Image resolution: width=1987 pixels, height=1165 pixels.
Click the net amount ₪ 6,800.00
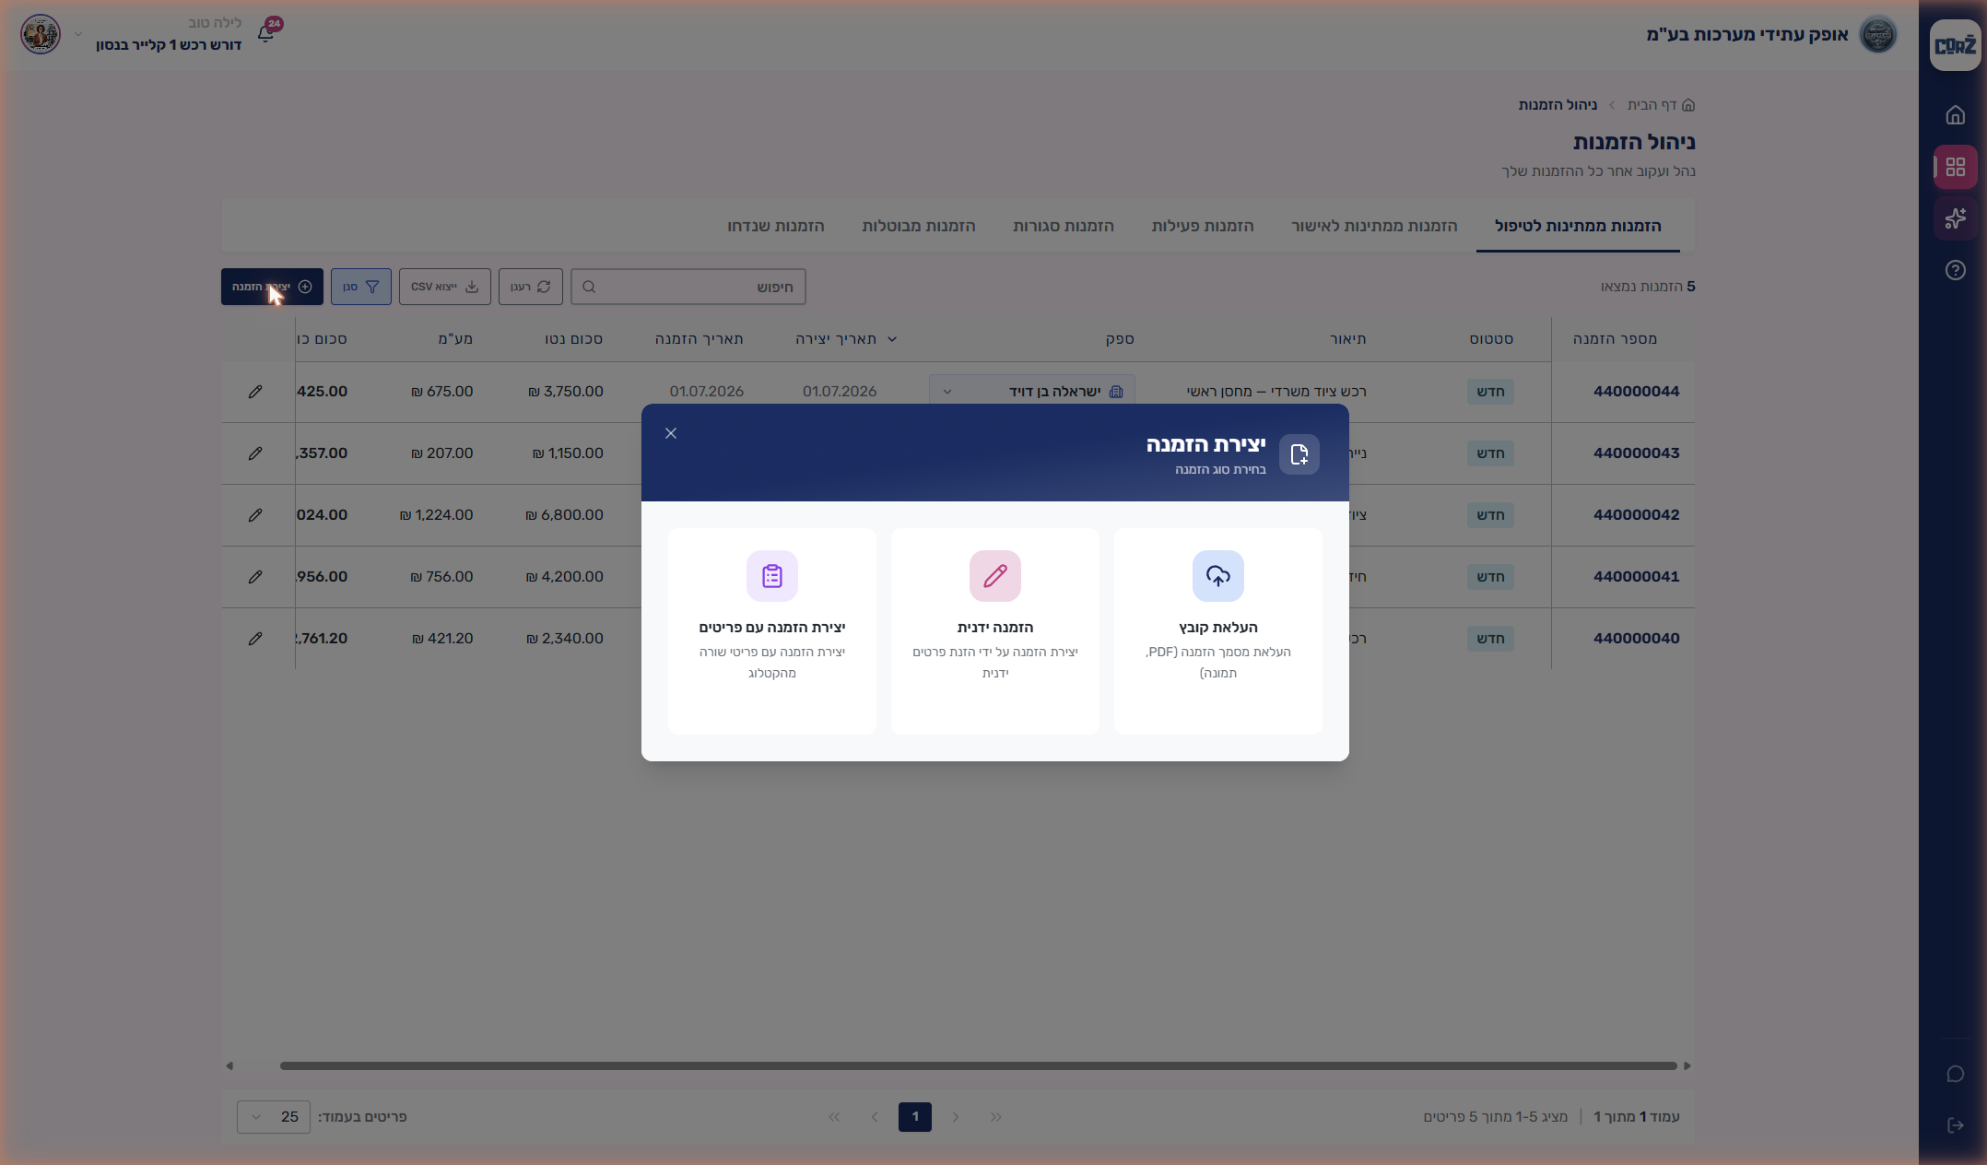point(564,515)
